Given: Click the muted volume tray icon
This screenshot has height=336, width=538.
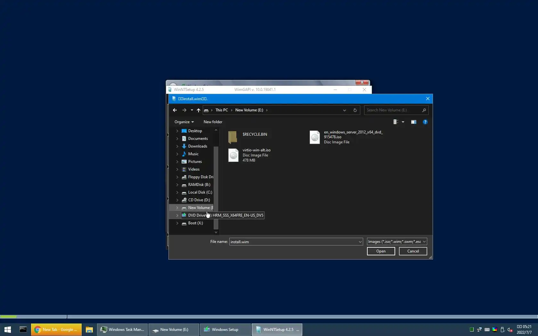Looking at the screenshot, I should [x=510, y=330].
